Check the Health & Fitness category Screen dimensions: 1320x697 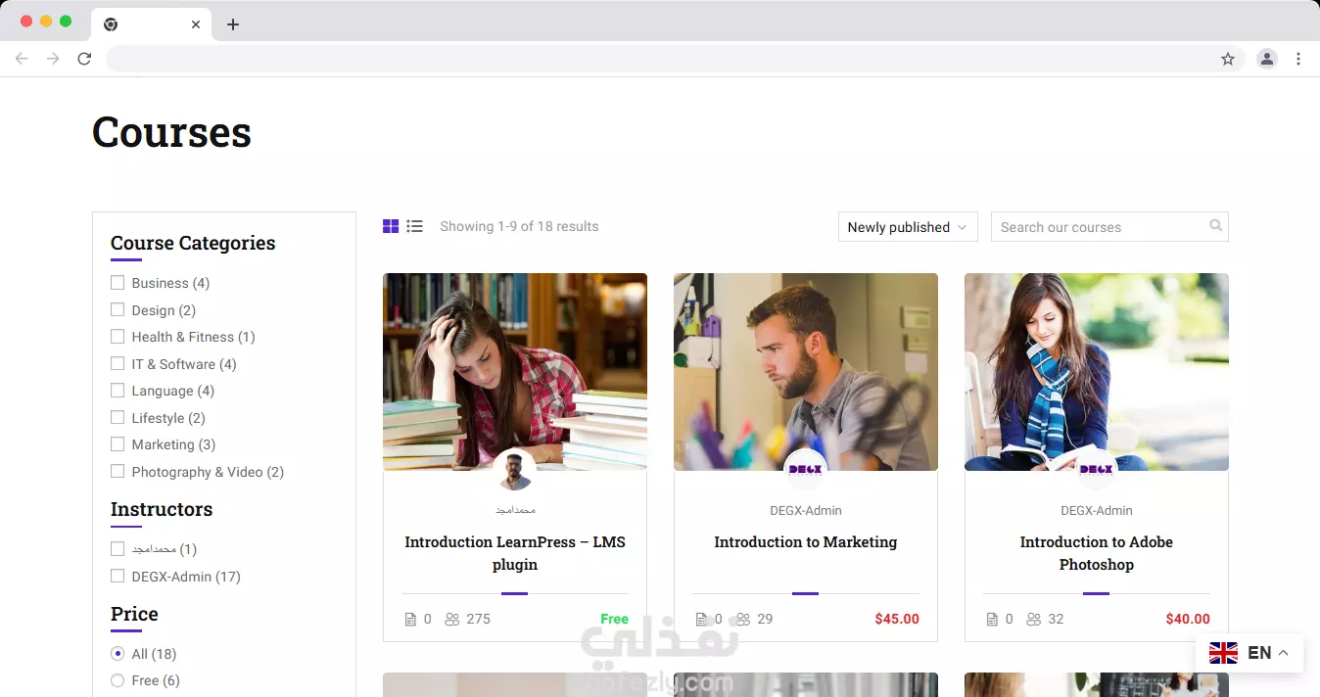pyautogui.click(x=118, y=337)
